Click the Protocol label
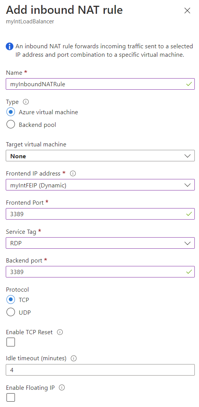 point(17,289)
